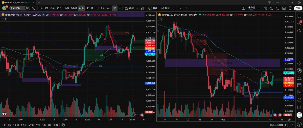
Task: Switch to 周 weekly timeframe
Action: 92,8
